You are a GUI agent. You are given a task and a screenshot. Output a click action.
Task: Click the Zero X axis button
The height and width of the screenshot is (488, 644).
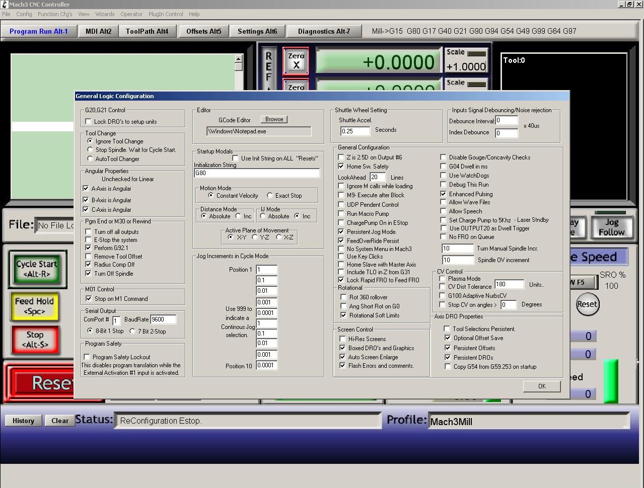pos(296,61)
